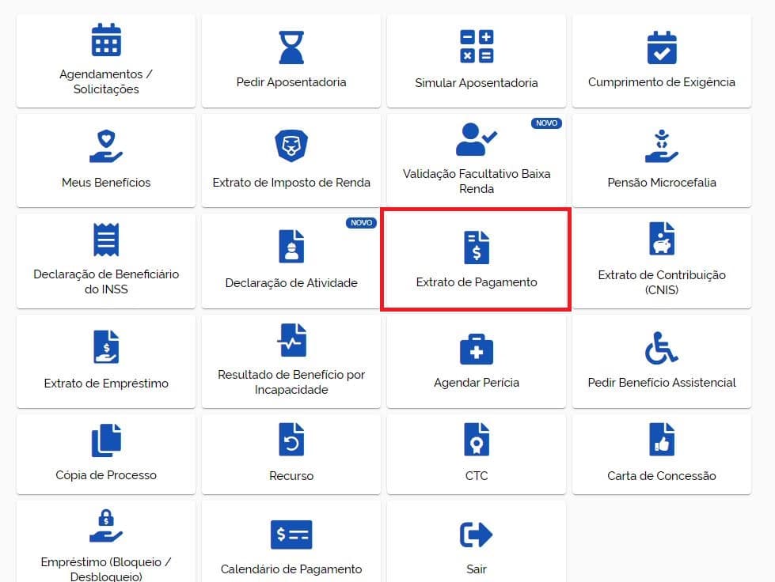Click the NOVO badge on Declaração de Atividade

[361, 223]
